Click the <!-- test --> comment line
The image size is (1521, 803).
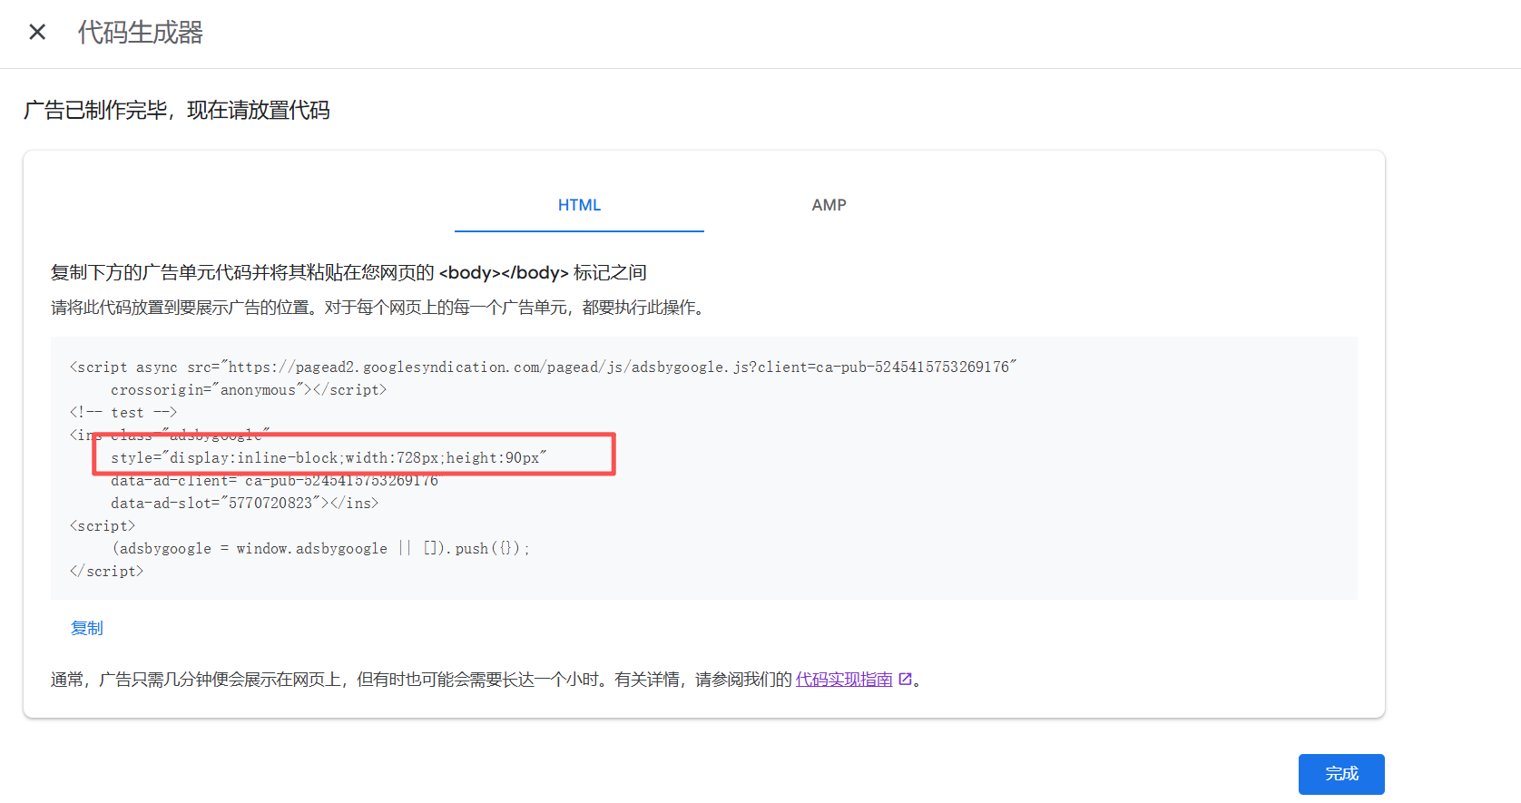point(123,413)
